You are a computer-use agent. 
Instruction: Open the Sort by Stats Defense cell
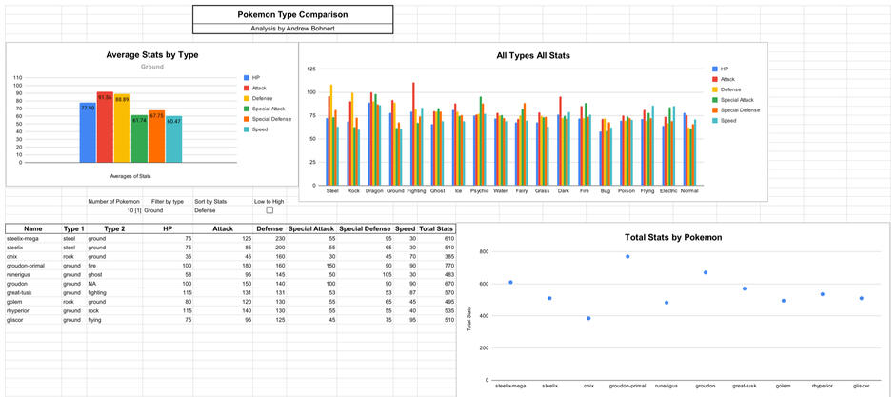(x=212, y=210)
